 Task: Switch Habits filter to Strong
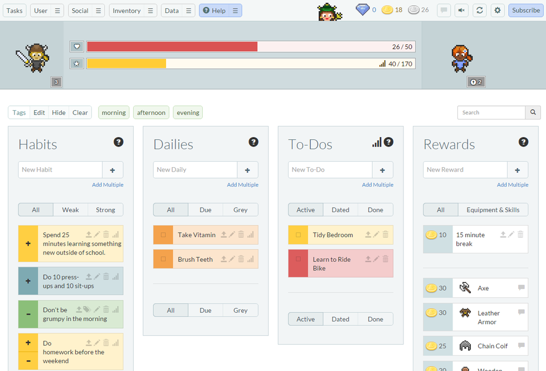pos(105,210)
